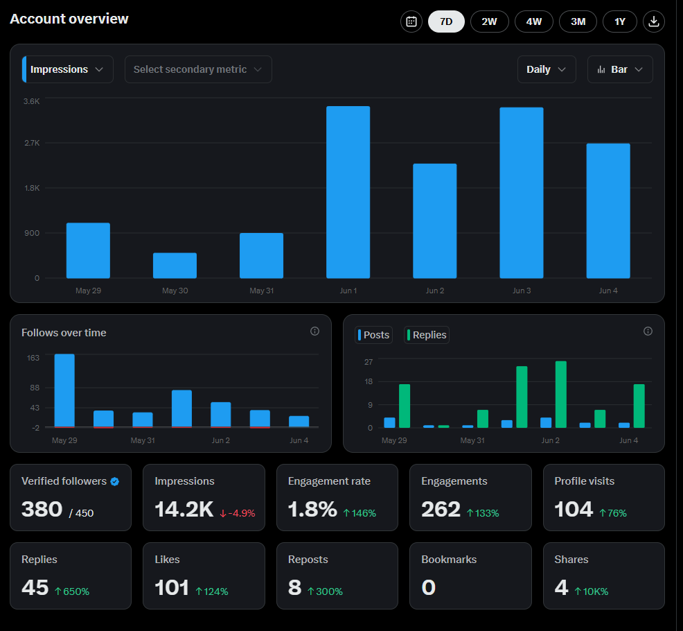Open the calendar date picker icon
Image resolution: width=683 pixels, height=631 pixels.
pos(411,21)
